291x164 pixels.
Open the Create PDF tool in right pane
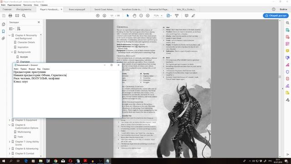[x=287, y=37]
